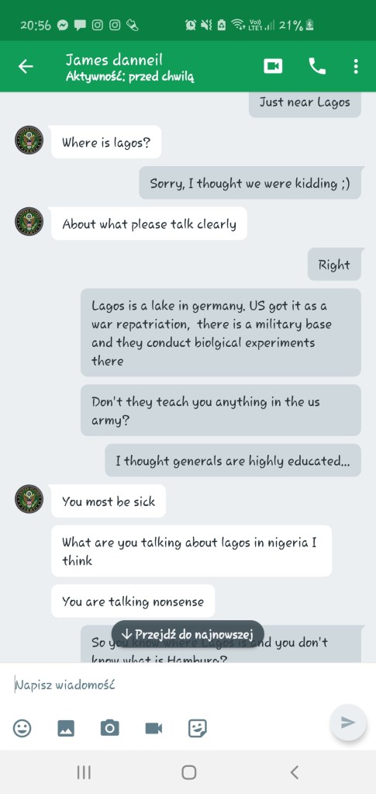Tap the avatar beside "You most be sick"
Viewport: 376px width, 794px height.
pyautogui.click(x=29, y=499)
